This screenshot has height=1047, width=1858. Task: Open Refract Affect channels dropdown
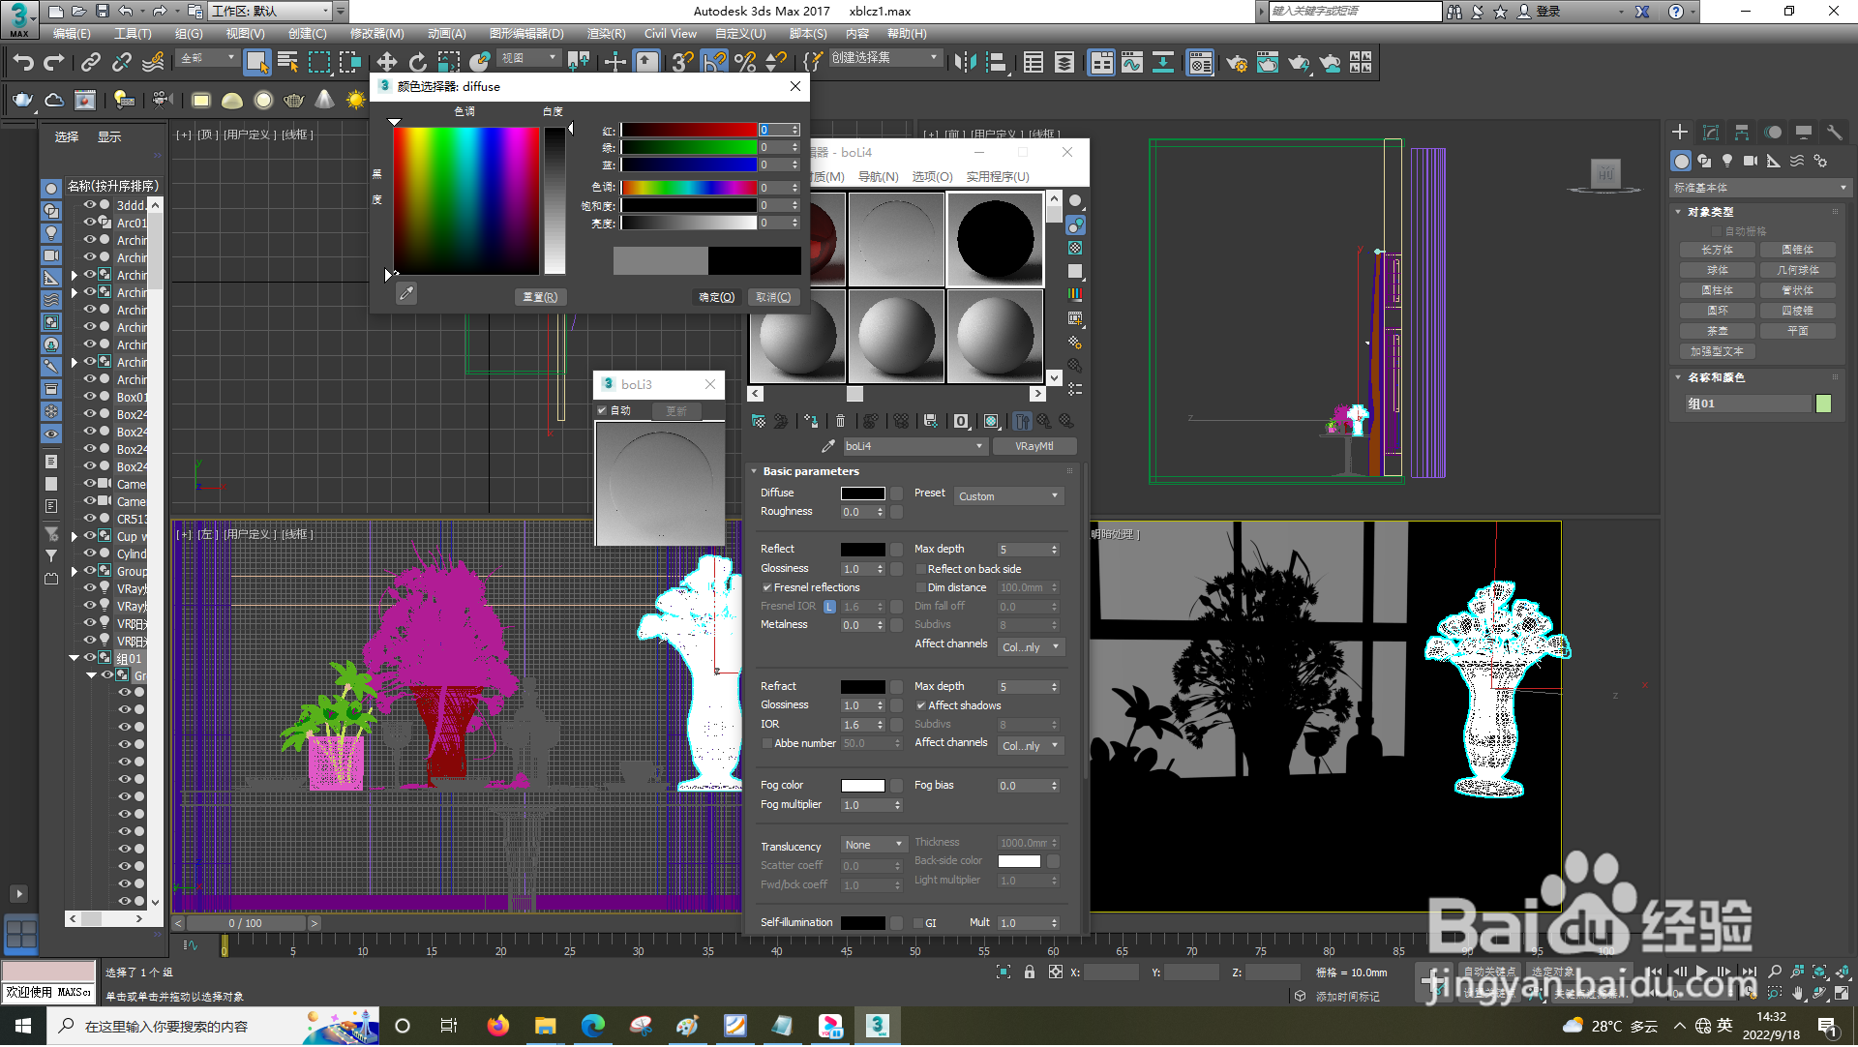pos(1031,746)
